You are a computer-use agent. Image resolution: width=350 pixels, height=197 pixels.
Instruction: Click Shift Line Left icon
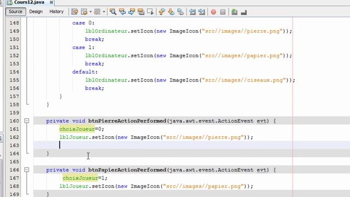pyautogui.click(x=192, y=11)
